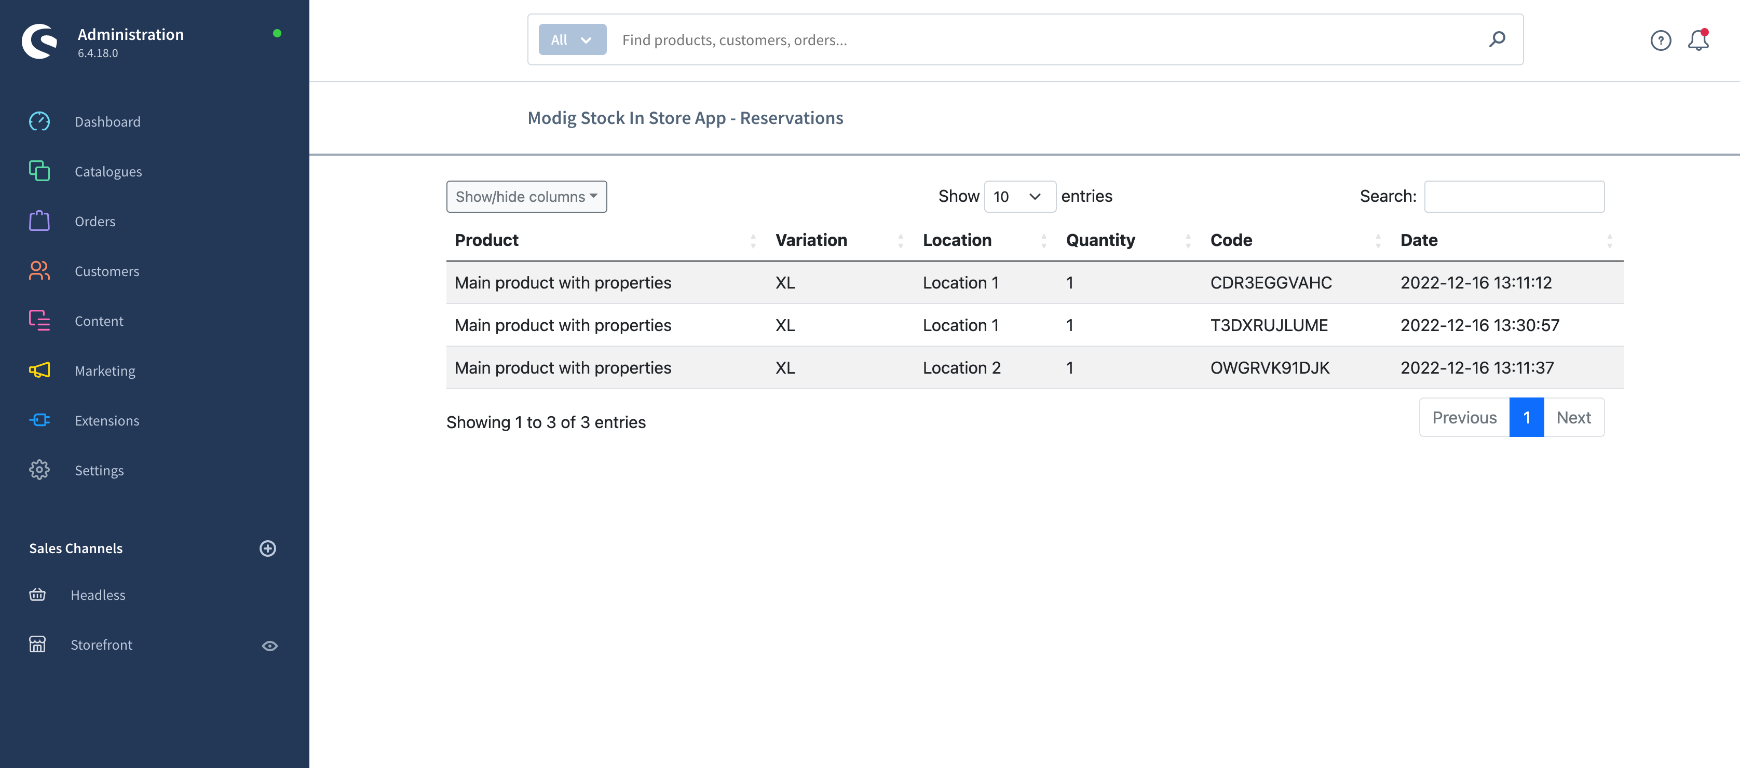
Task: Open the help question mark icon
Action: point(1660,40)
